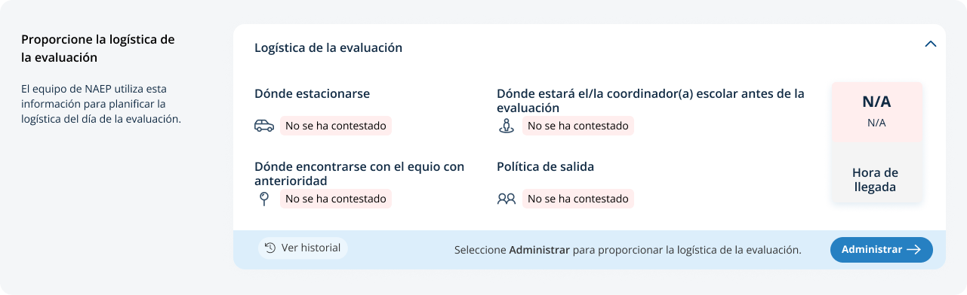Click the Dónde estacionarse heading

312,93
